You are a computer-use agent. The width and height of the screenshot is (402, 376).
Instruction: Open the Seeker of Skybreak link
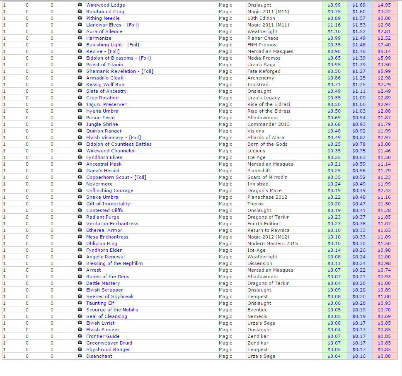(110, 296)
